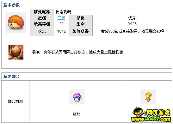This screenshot has width=173, height=124.
Task: Select the purple mushroom 雷比 sprite icon
Action: tap(77, 97)
